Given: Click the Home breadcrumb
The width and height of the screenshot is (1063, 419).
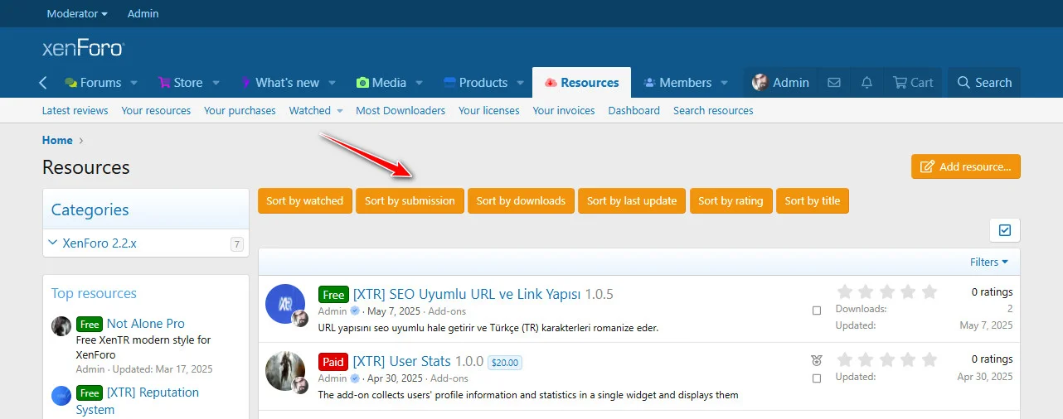Looking at the screenshot, I should click(57, 140).
